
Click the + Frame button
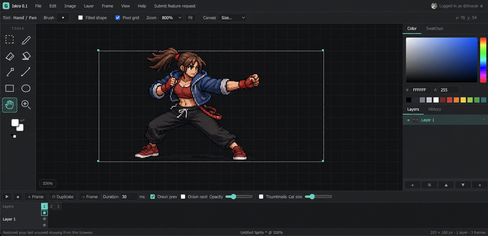(x=35, y=197)
